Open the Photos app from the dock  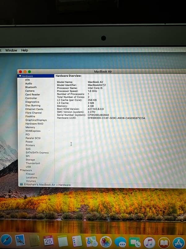coord(106,242)
